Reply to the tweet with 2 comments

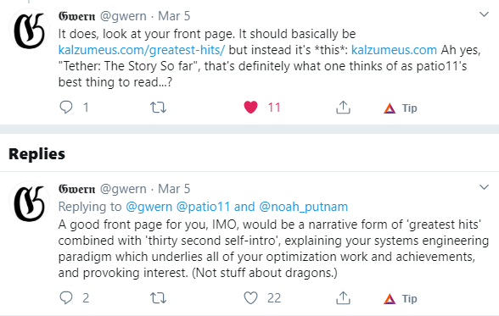pos(66,298)
